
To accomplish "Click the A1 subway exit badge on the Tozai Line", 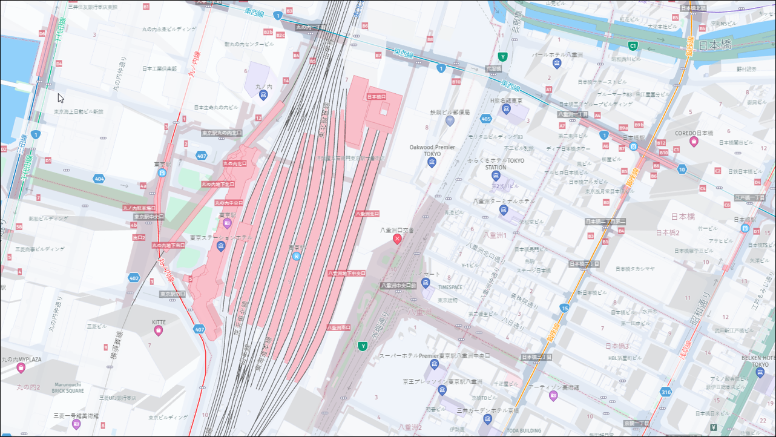I will pos(549,90).
